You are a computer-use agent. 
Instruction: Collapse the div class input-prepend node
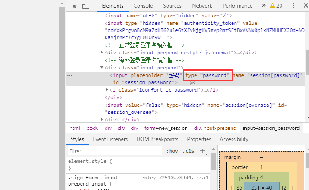pos(102,67)
